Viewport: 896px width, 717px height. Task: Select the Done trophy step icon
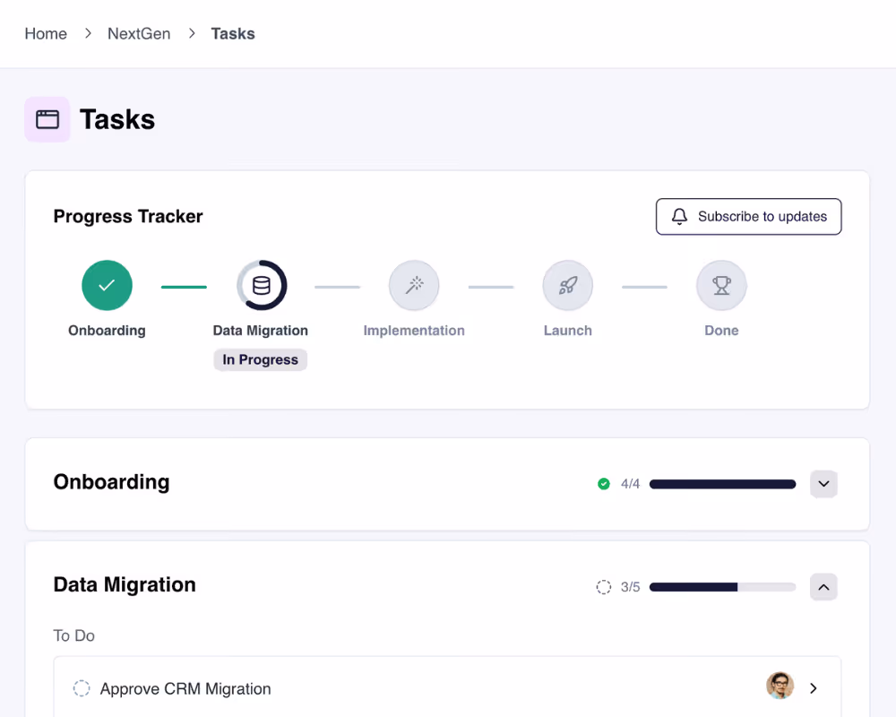[721, 285]
